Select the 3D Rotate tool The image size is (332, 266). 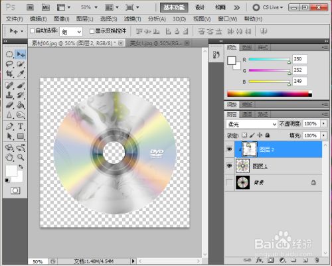coord(9,147)
